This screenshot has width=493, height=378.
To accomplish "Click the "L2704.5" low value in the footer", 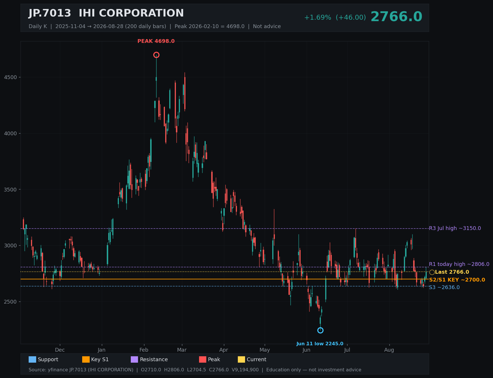I will pos(196,370).
